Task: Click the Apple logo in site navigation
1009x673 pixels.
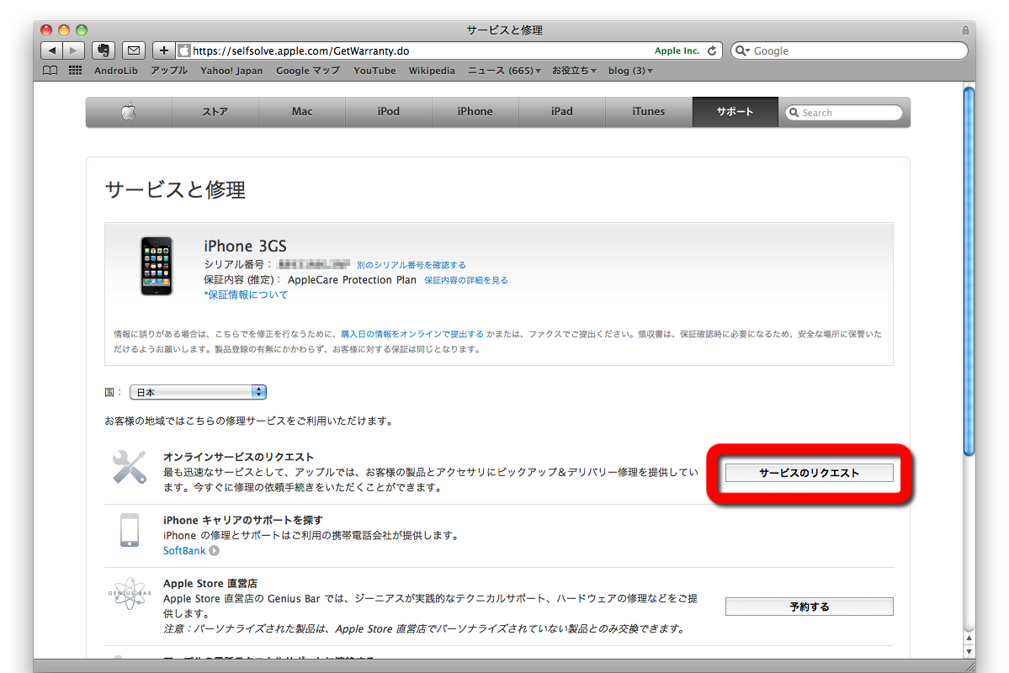Action: 129,112
